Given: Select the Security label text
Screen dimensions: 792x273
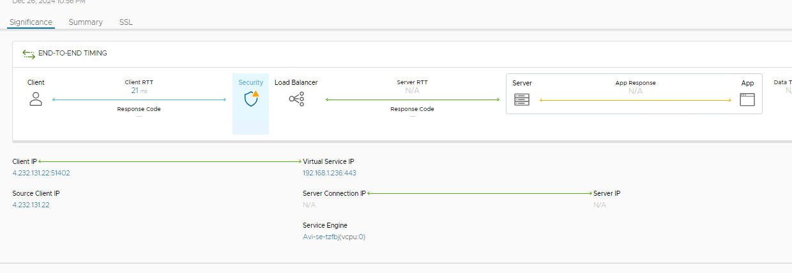Looking at the screenshot, I should click(251, 82).
